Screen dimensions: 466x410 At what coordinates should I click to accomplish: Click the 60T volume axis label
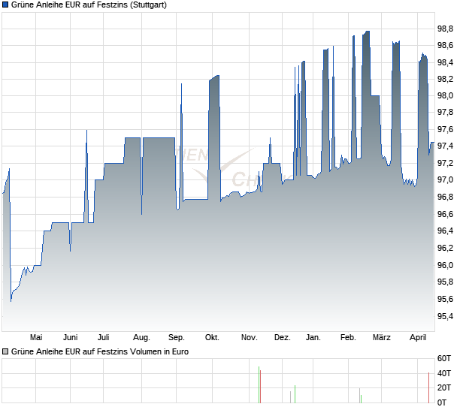pos(444,359)
